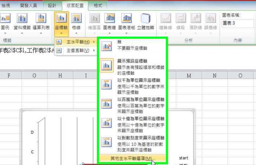Image resolution: width=256 pixels, height=165 pixels.
Task: Expand the 主垂直軸(V) submenu
Action: (76, 51)
